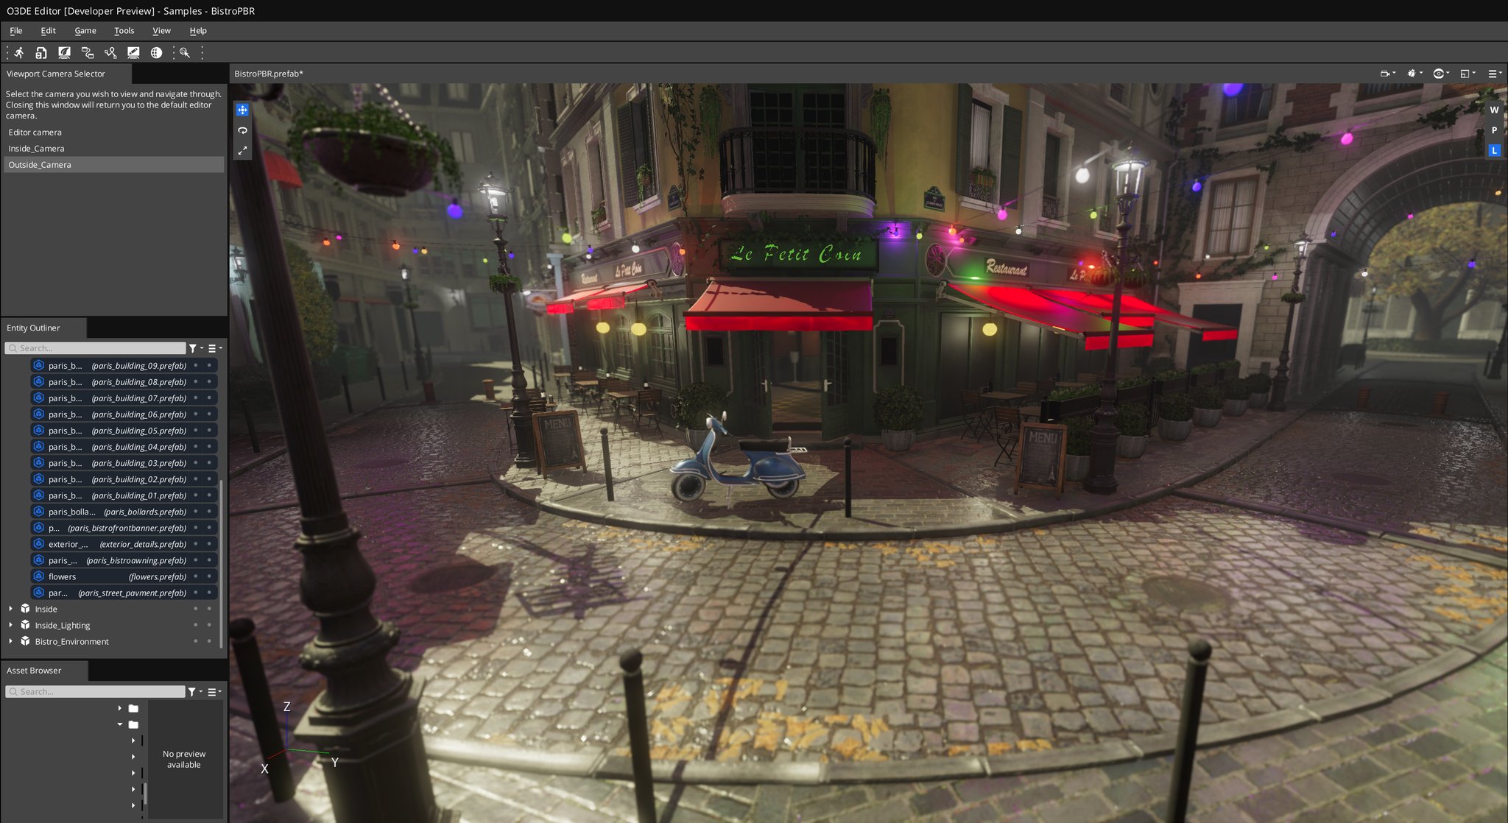Toggle World (W) reference space button
Screen dimensions: 1508x823
pos(1494,110)
